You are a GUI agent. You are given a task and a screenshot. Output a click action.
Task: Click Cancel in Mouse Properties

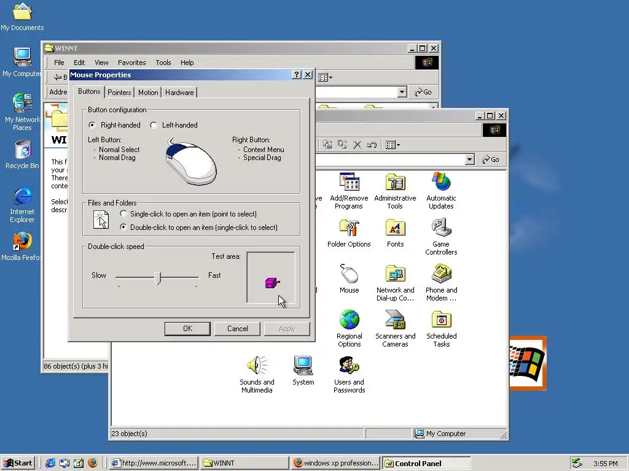click(x=238, y=329)
